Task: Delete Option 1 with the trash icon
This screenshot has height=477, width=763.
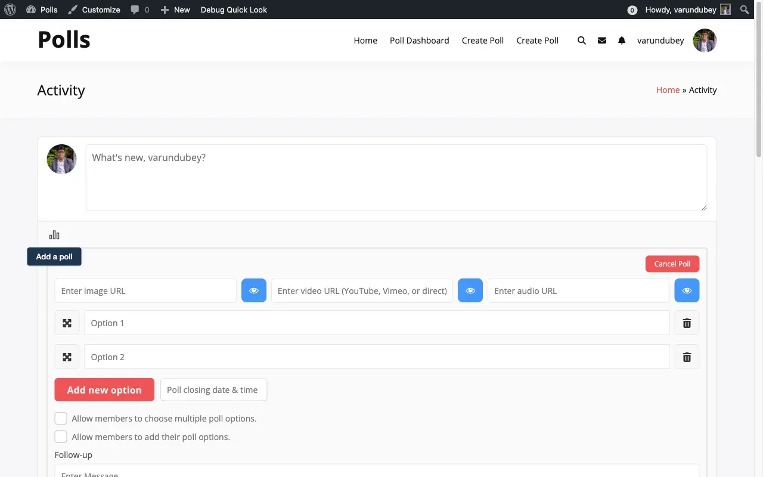Action: click(x=687, y=323)
